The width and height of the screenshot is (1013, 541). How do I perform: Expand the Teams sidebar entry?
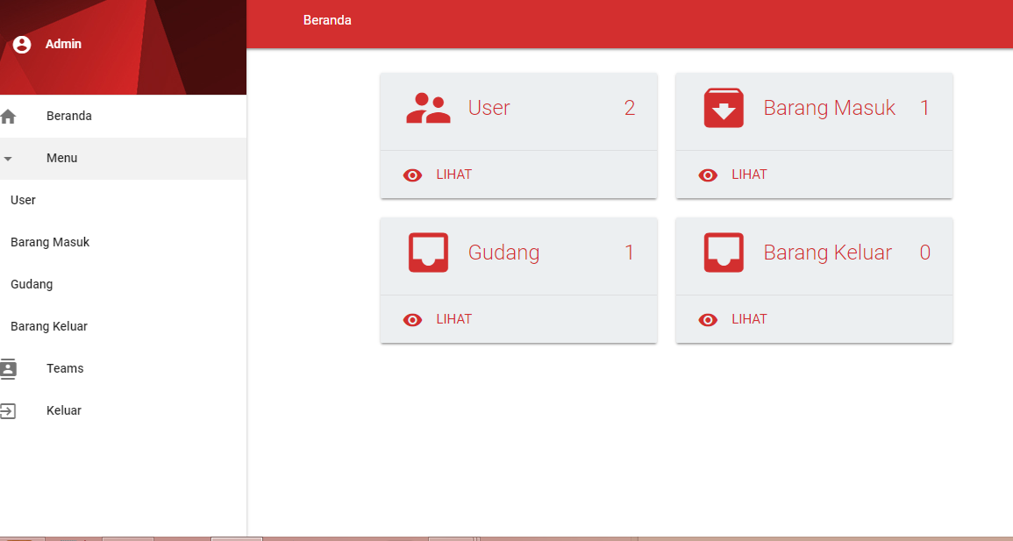64,368
